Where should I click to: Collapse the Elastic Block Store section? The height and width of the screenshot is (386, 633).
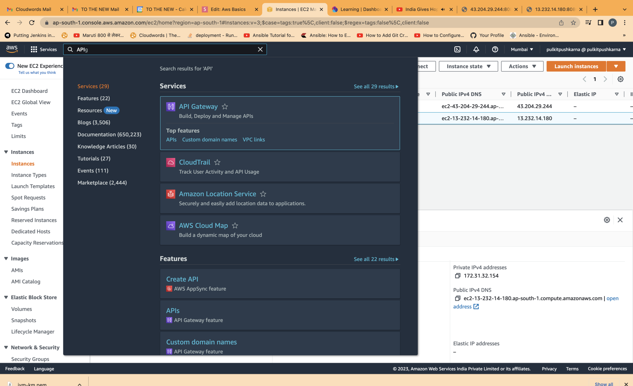point(6,297)
